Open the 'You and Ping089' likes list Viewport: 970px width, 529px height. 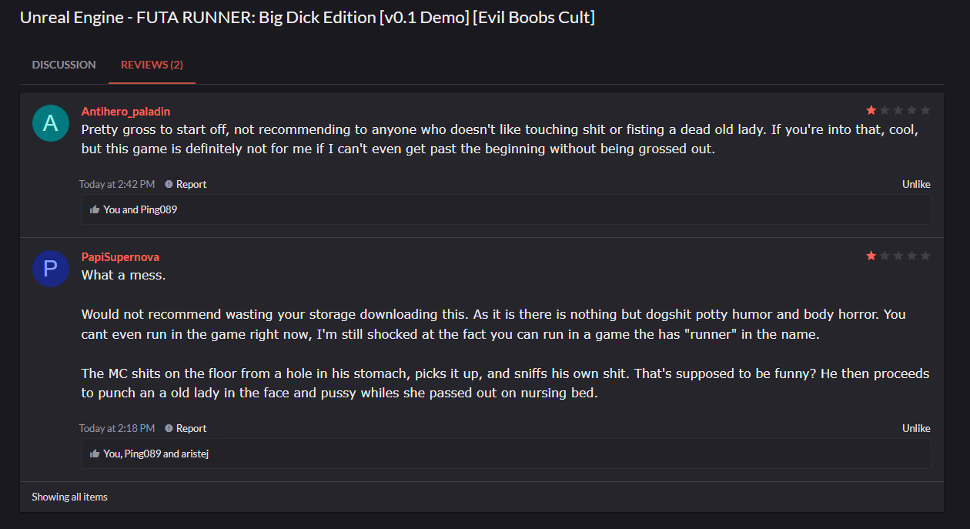click(140, 209)
